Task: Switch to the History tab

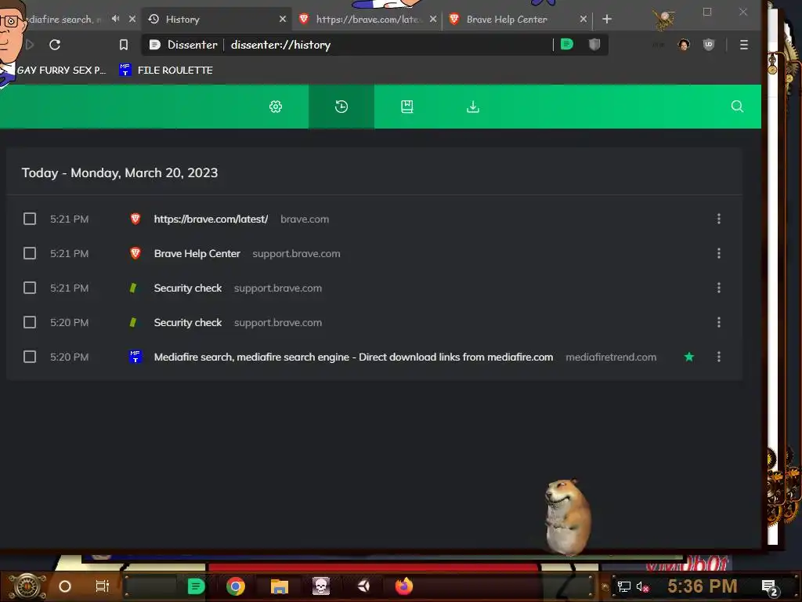Action: [215, 20]
